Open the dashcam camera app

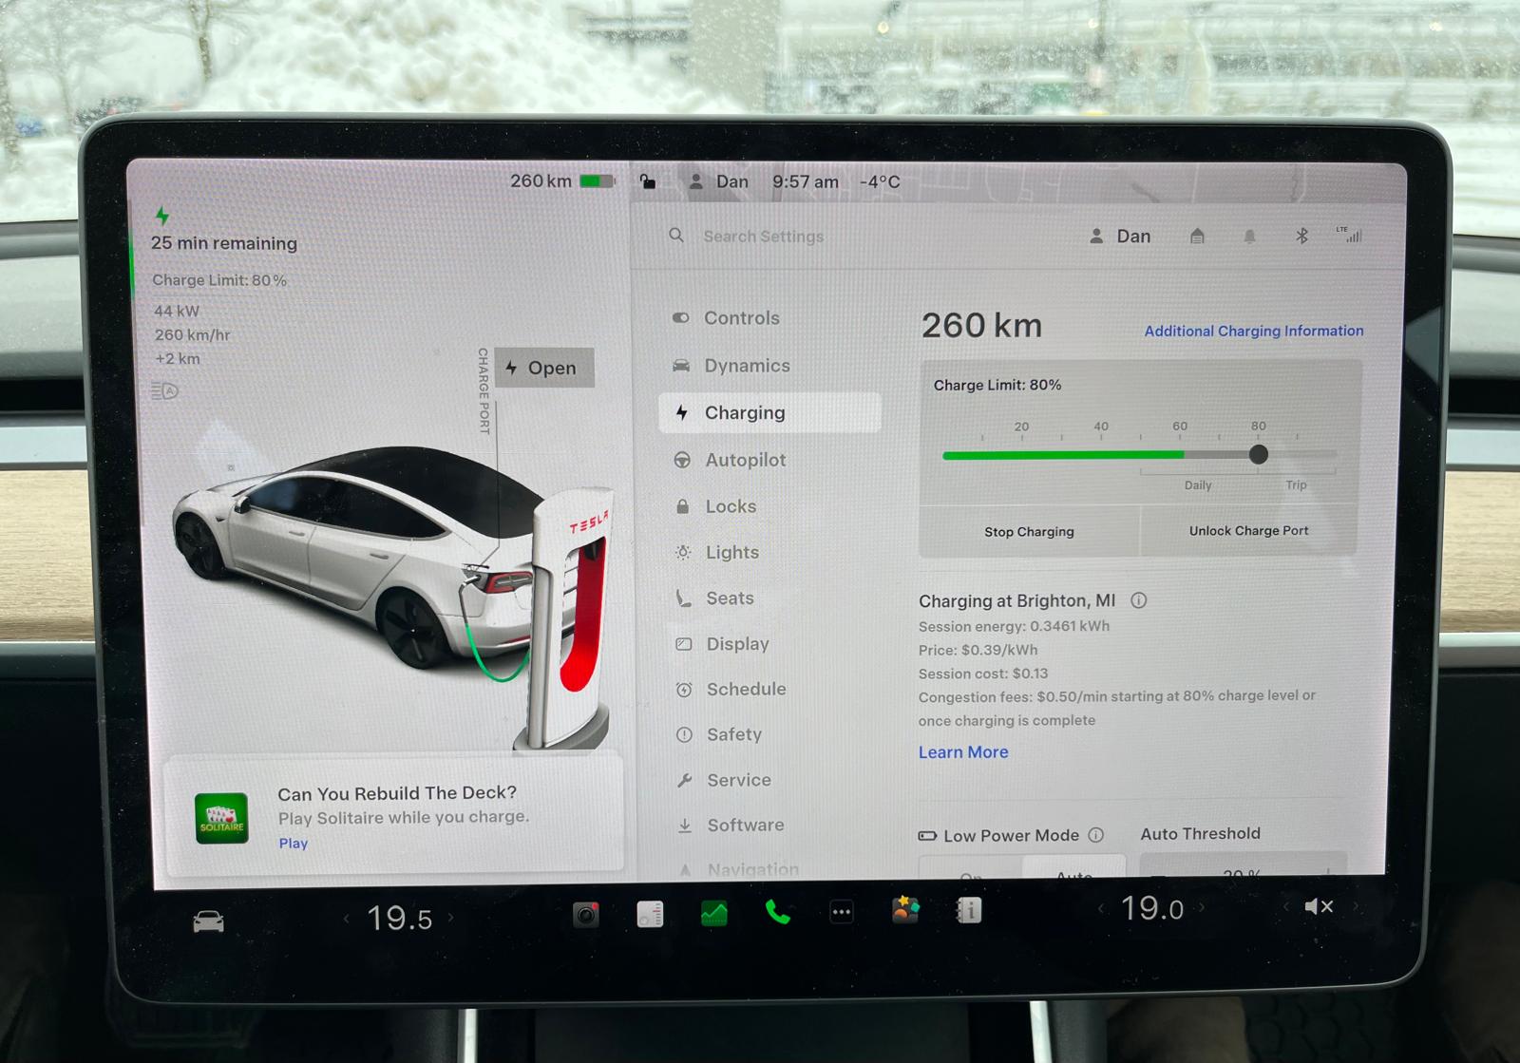coord(586,915)
